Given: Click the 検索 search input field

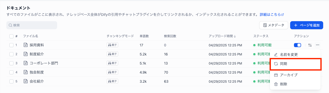Looking at the screenshot, I should (x=32, y=25).
